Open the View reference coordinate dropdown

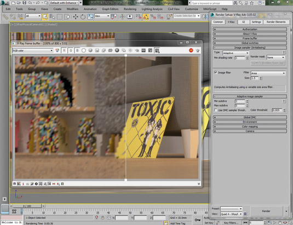pos(102,16)
